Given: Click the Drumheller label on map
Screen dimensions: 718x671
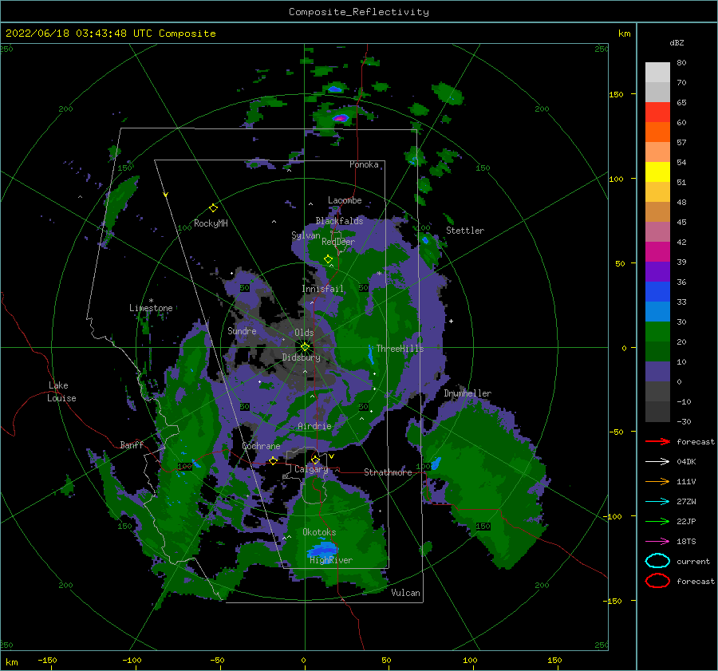Looking at the screenshot, I should point(467,393).
